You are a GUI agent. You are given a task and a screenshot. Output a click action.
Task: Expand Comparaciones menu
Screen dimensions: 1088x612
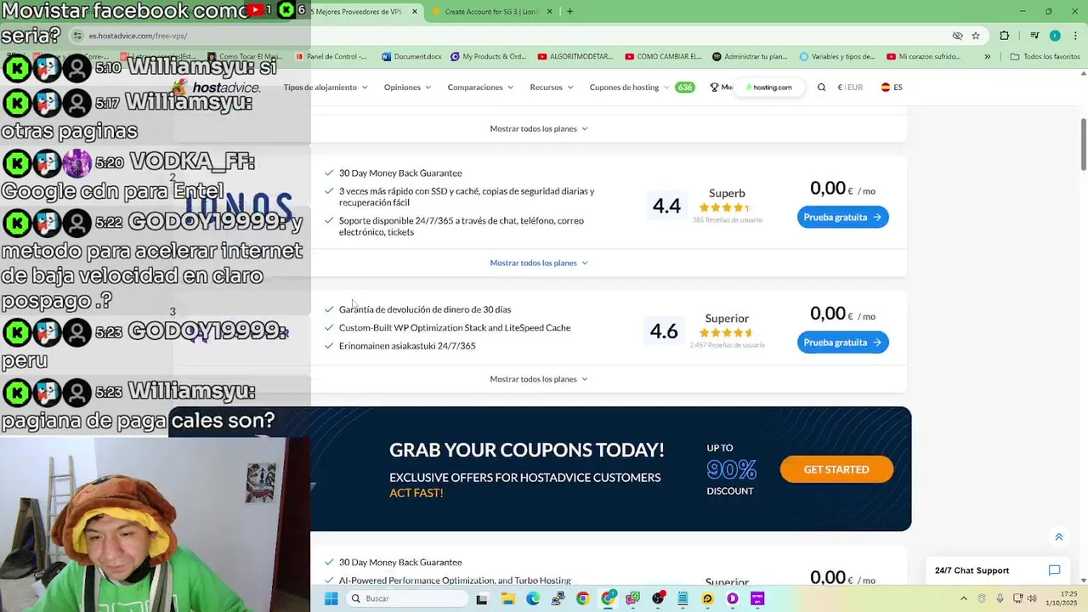[480, 88]
